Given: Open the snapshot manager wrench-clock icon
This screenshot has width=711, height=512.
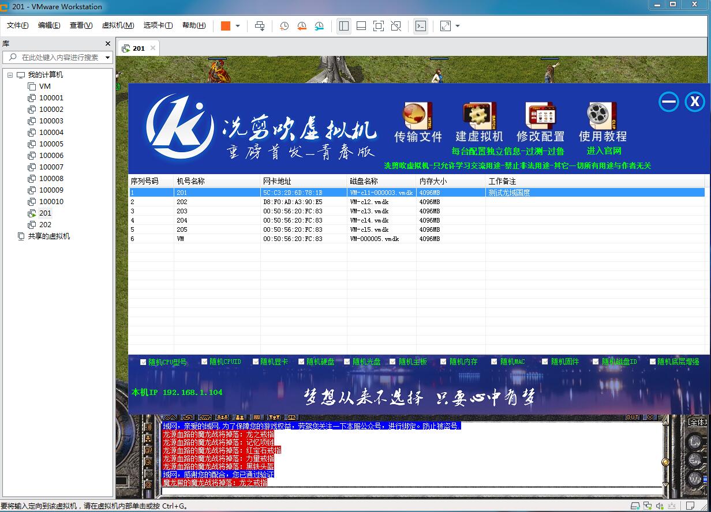Looking at the screenshot, I should point(319,26).
